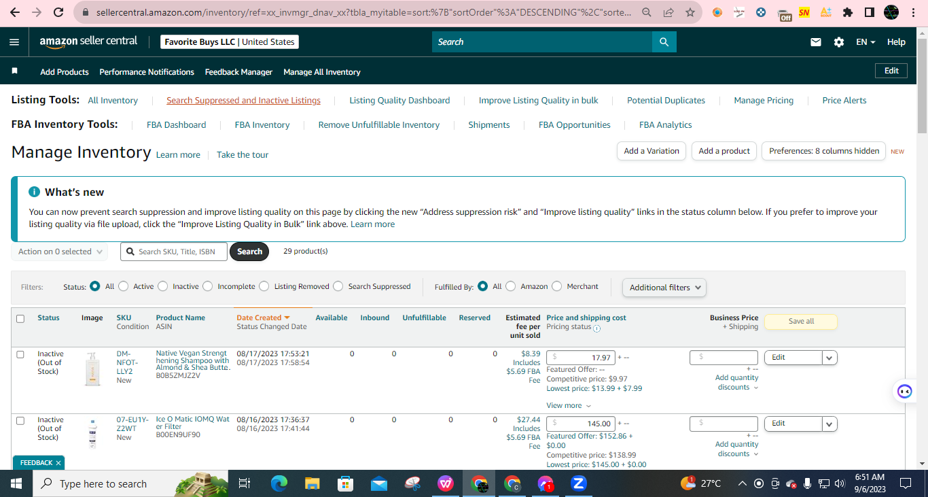
Task: Open the Chrome three-dot menu
Action: [x=913, y=12]
